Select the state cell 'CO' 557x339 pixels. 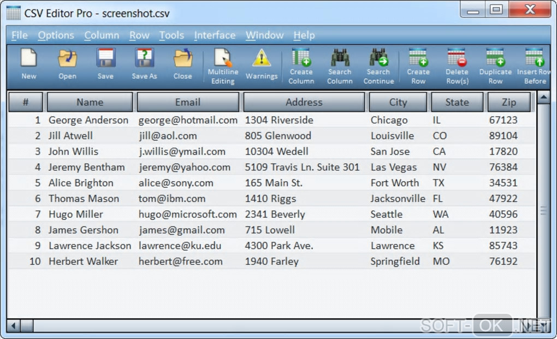coord(440,135)
